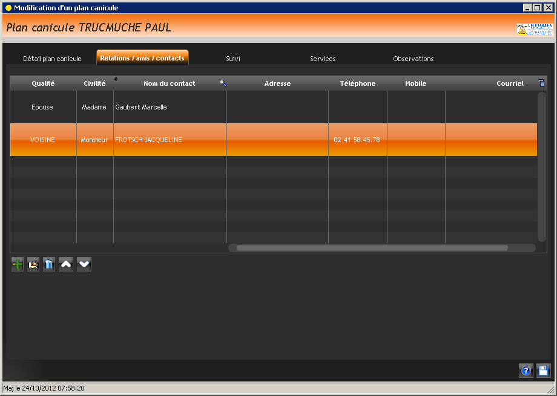Switch to the Détail plan canicule tab
Screen dimensions: 557x396
(52, 59)
